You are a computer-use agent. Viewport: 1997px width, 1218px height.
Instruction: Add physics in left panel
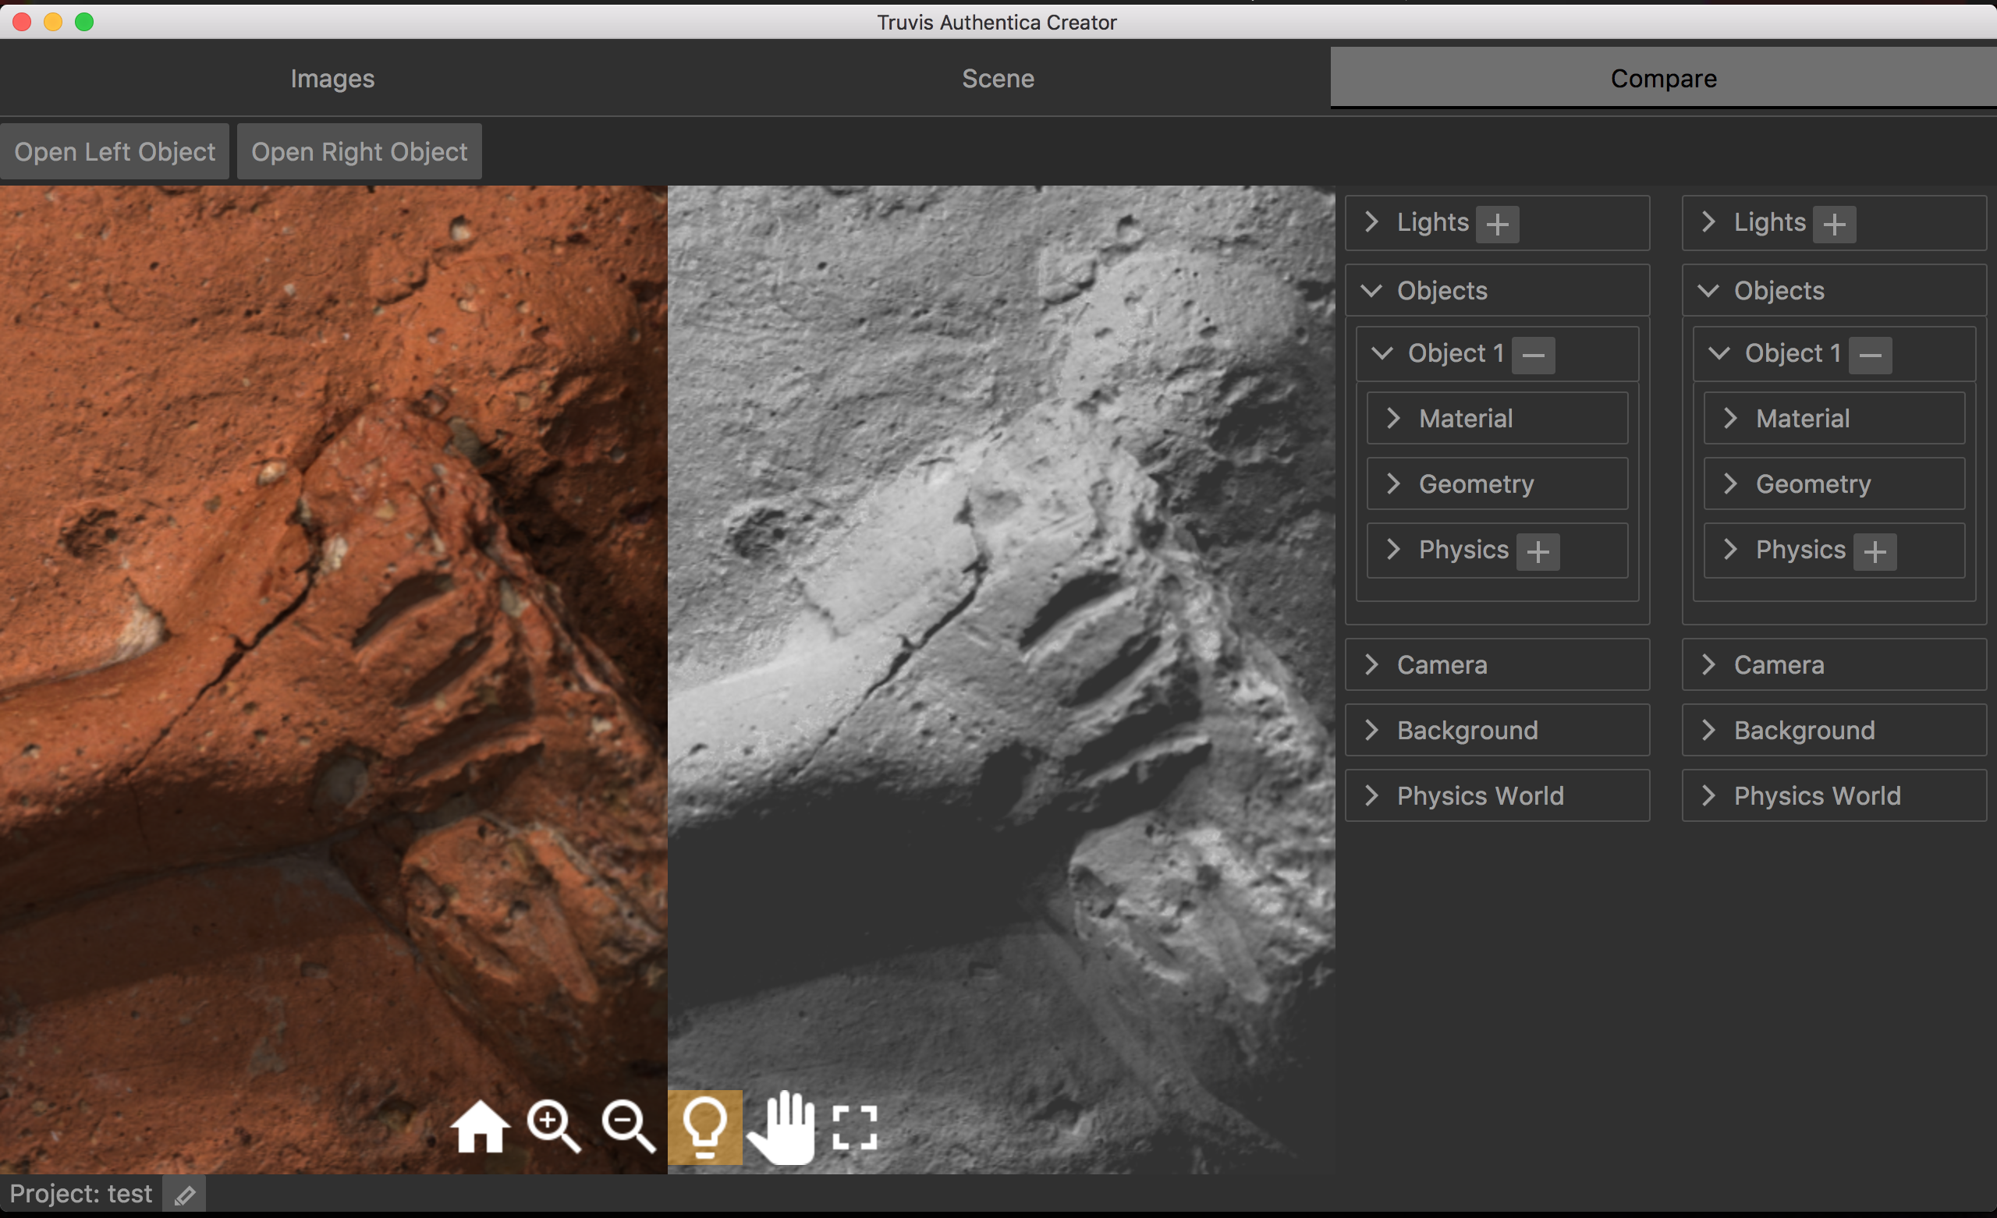pyautogui.click(x=1538, y=552)
